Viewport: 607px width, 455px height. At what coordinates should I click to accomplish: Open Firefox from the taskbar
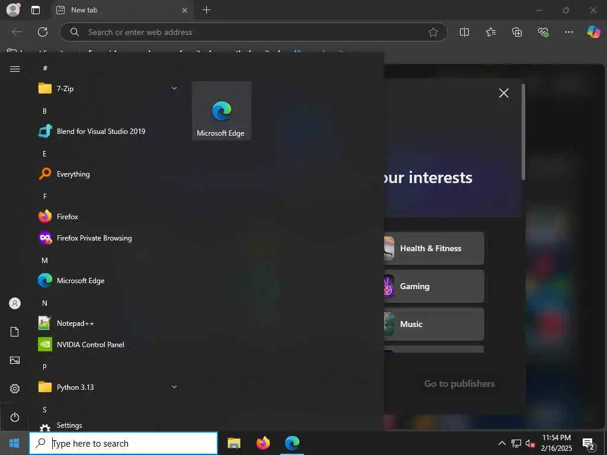click(263, 443)
